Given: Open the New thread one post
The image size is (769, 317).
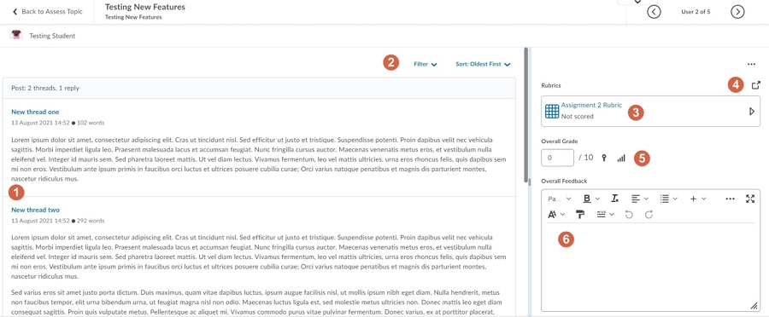Looking at the screenshot, I should [35, 112].
